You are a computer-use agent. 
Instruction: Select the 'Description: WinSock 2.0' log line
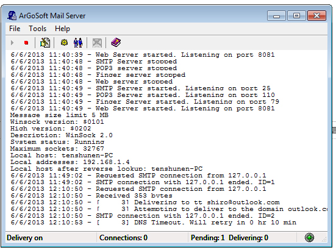coord(62,135)
